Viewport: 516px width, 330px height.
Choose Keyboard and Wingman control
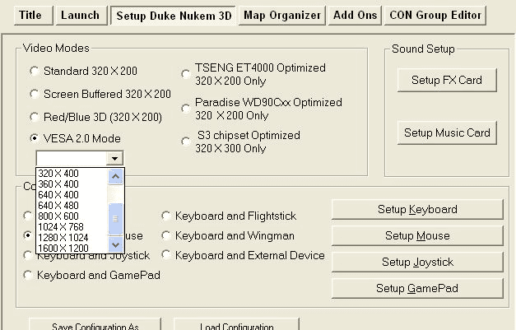pyautogui.click(x=166, y=235)
